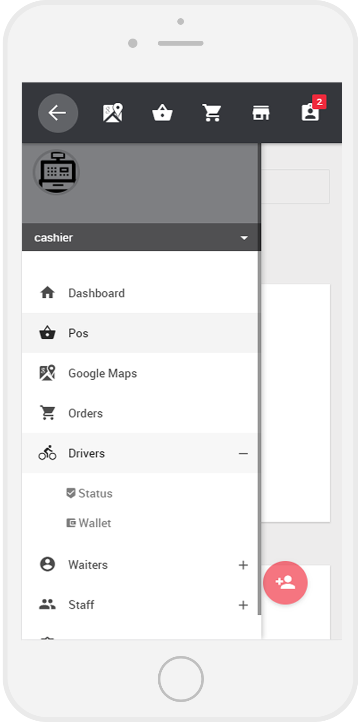Expand the cashier account dropdown

pyautogui.click(x=244, y=238)
